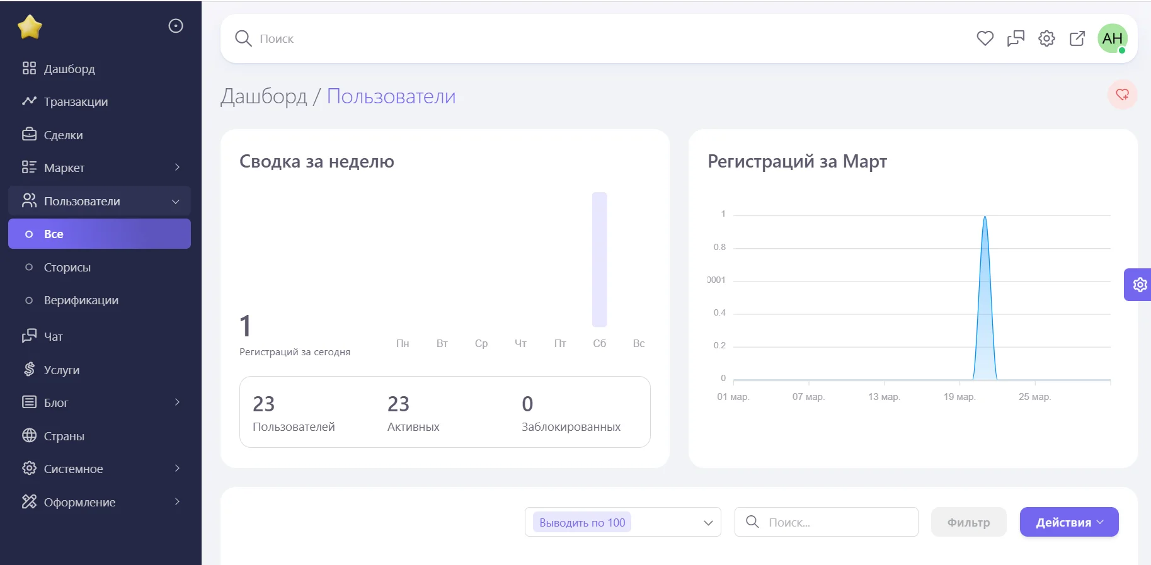Click the Пользователи people icon
The image size is (1151, 565).
click(29, 200)
